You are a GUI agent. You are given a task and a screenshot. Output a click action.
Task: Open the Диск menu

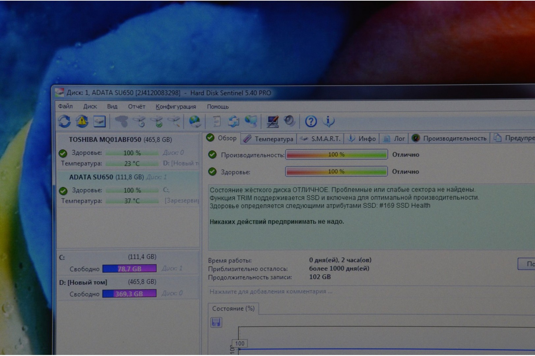90,106
